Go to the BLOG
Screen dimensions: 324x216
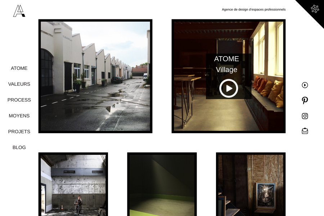[19, 147]
